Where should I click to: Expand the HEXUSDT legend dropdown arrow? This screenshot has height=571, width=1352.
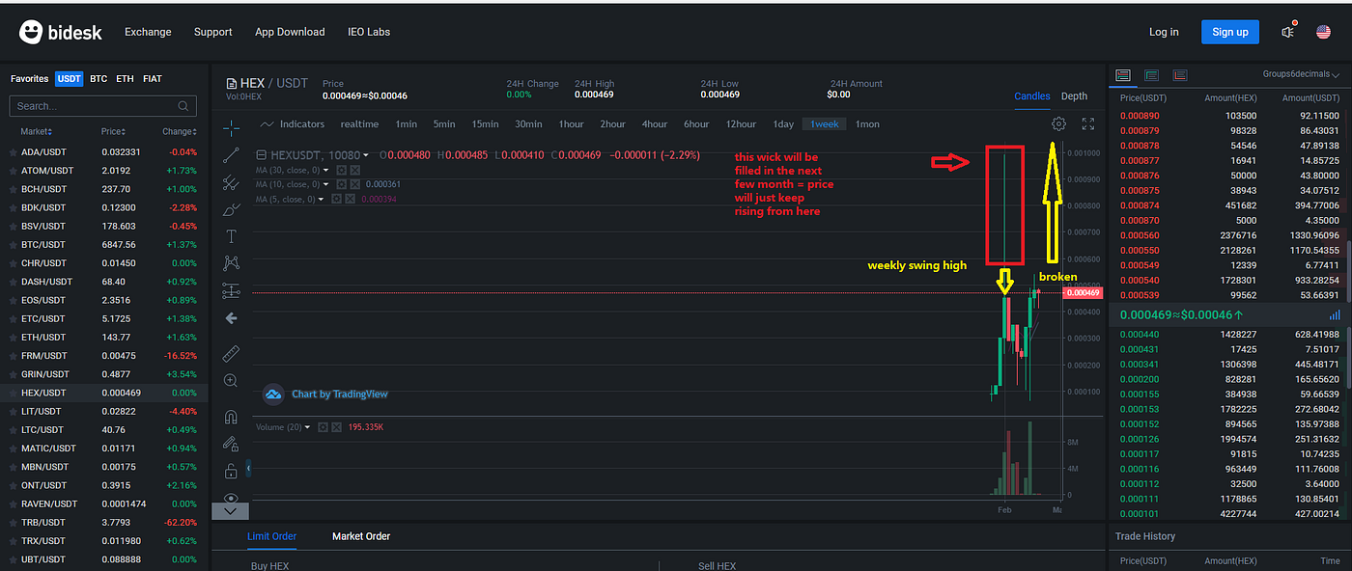click(x=365, y=155)
